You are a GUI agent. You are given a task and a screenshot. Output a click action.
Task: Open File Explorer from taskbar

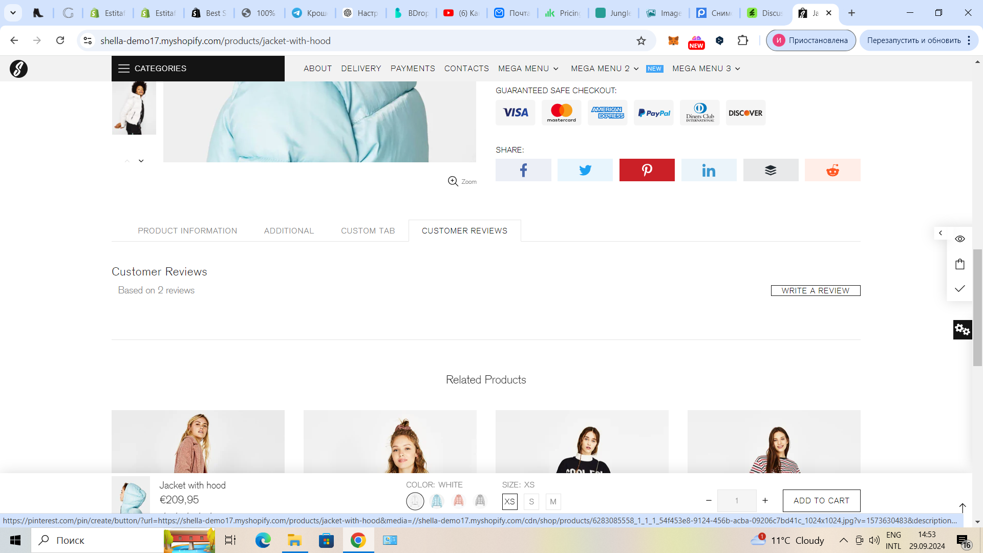coord(294,540)
